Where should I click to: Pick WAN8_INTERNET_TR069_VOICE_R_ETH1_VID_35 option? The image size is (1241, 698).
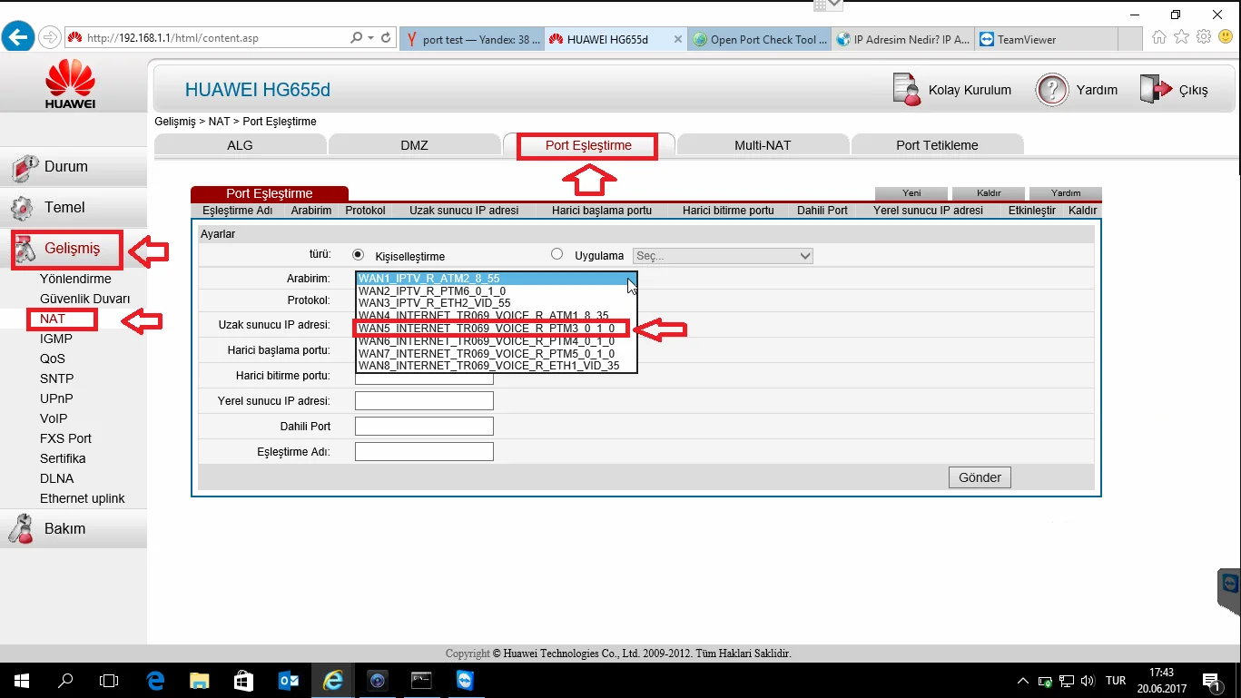[488, 366]
